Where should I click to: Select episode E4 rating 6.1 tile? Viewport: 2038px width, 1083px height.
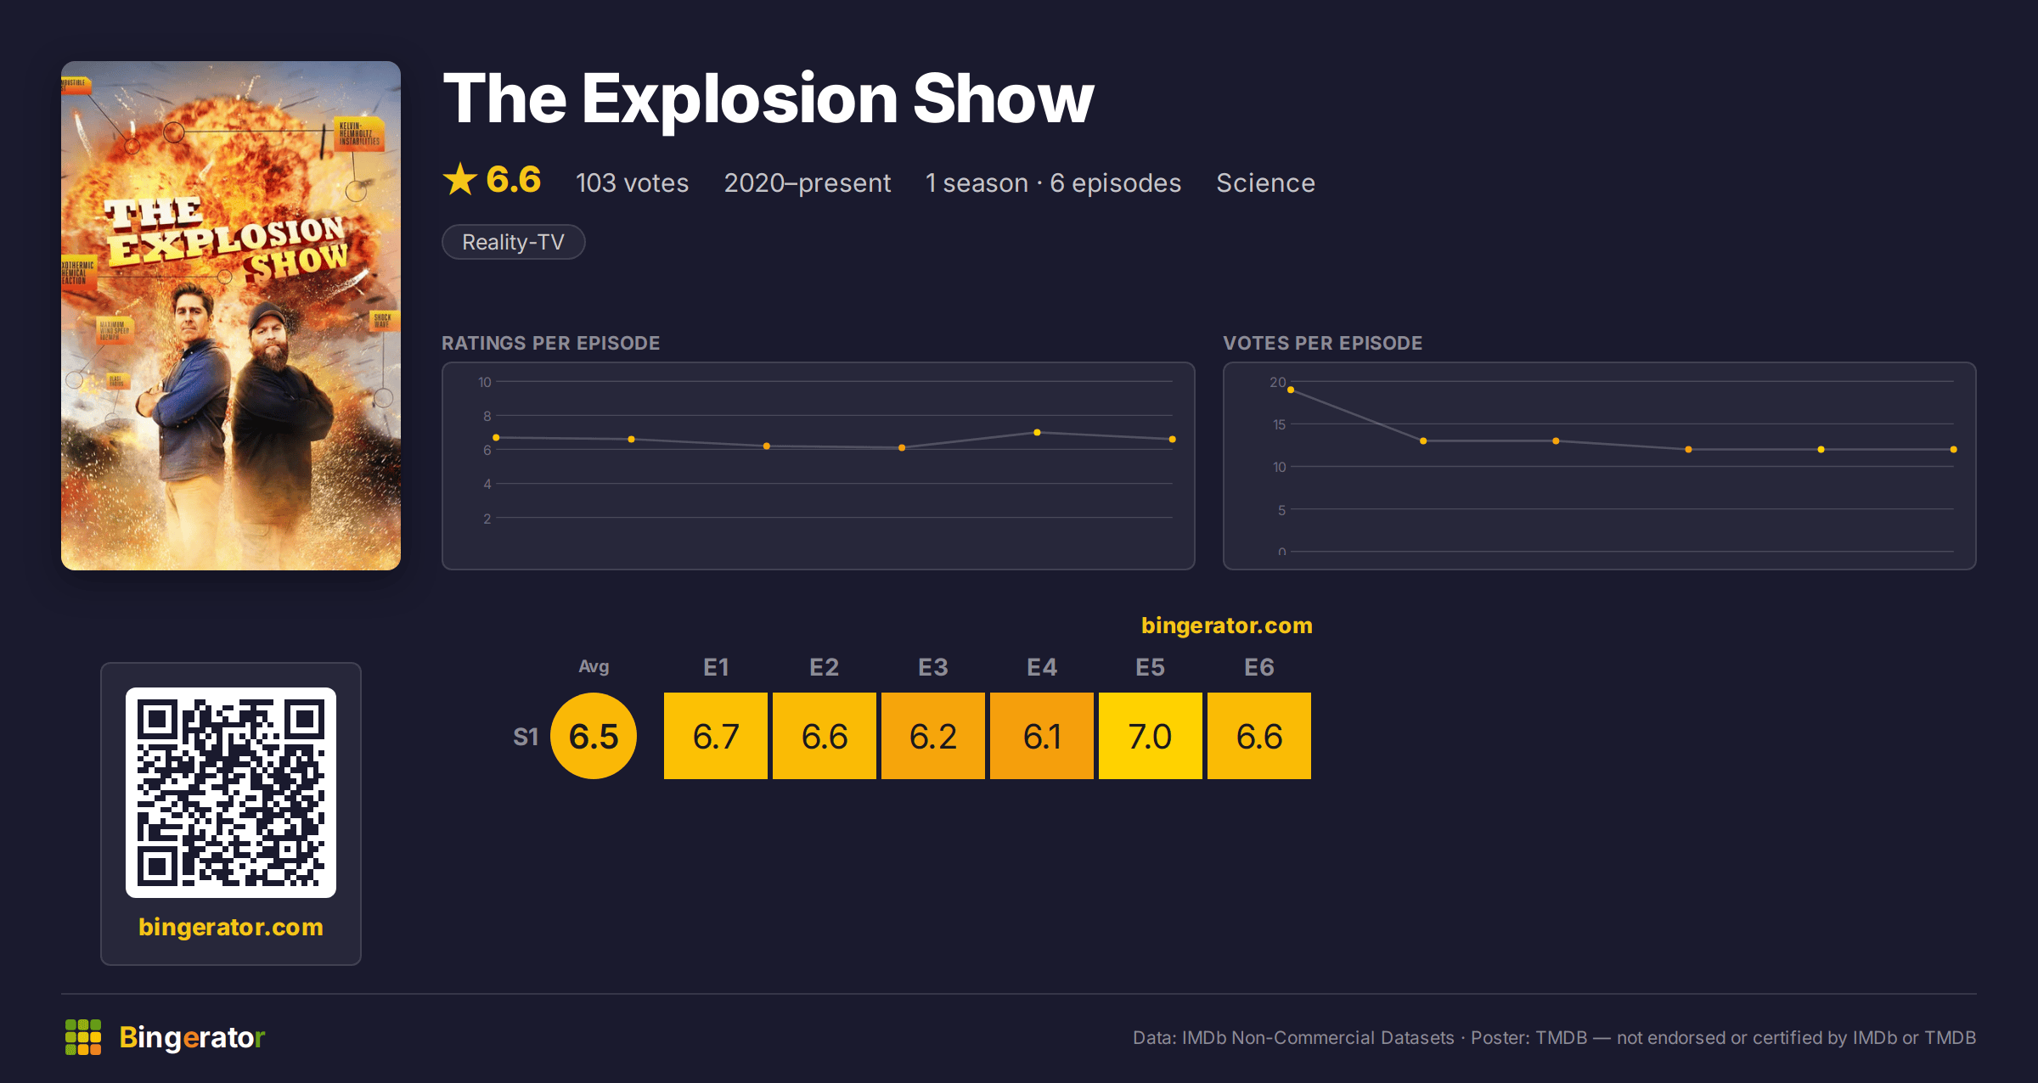(1042, 736)
